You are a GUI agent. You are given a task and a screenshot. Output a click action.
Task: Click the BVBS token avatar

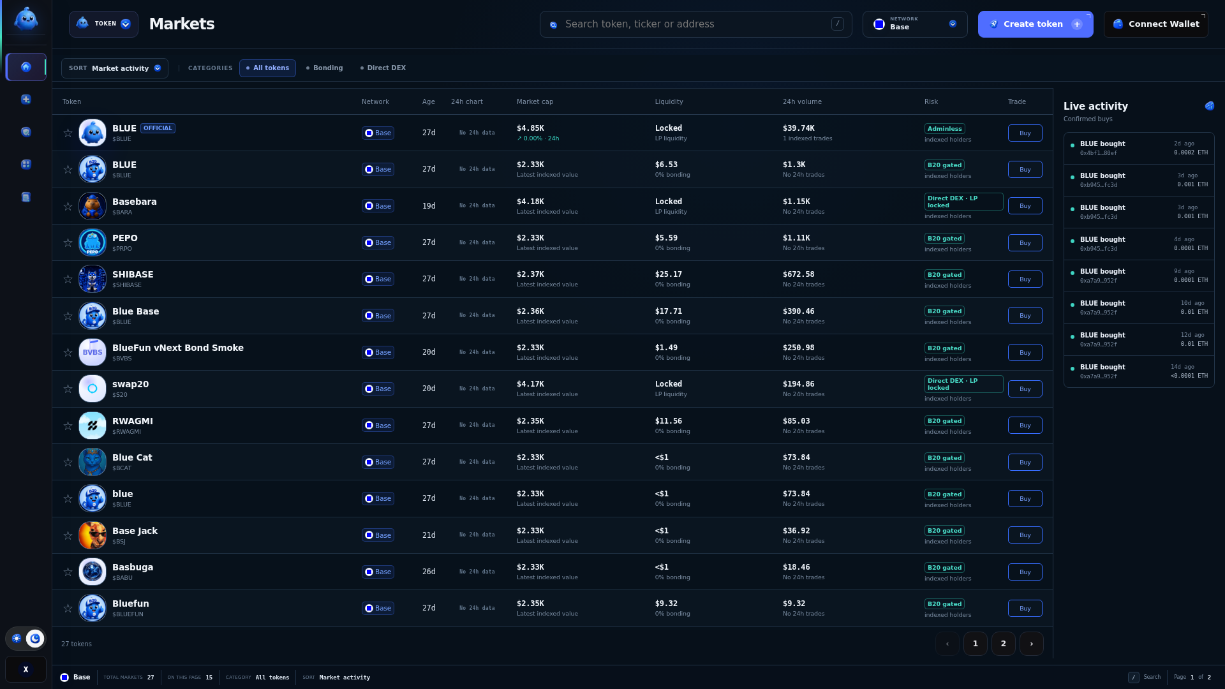coord(93,352)
